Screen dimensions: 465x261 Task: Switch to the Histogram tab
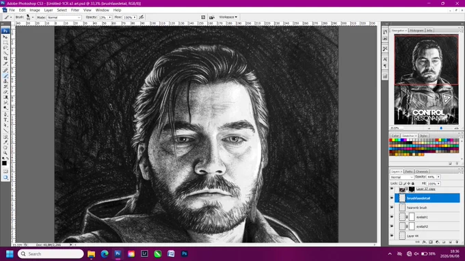[416, 30]
